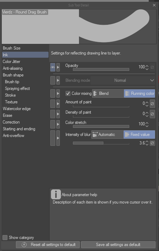Select the Watercolor edge category
Image resolution: width=159 pixels, height=251 pixels.
tap(17, 109)
